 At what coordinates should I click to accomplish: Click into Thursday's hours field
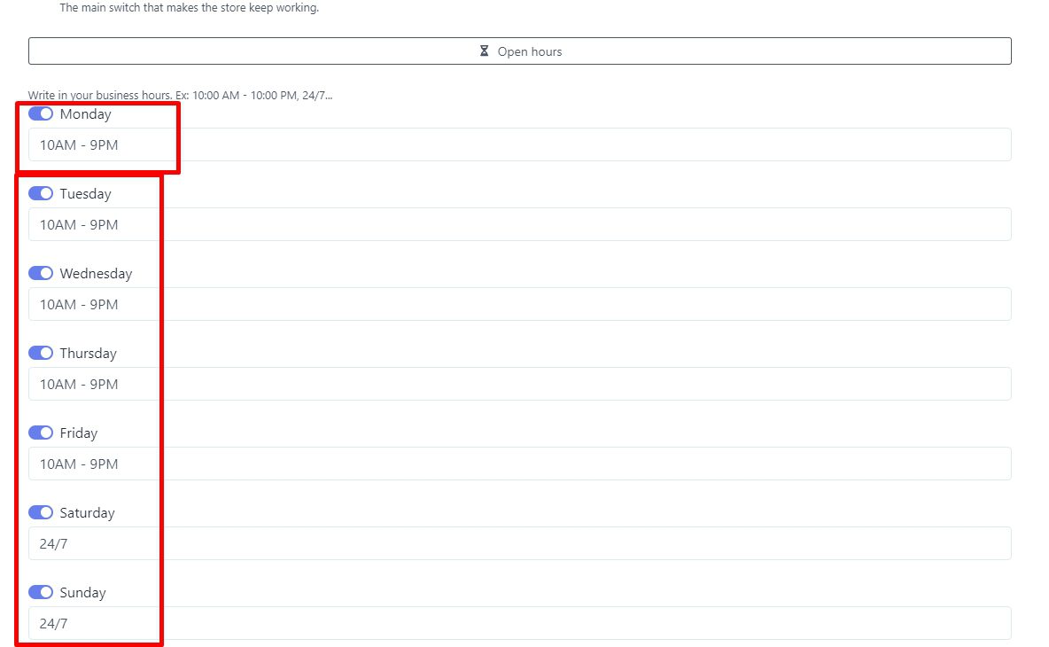pyautogui.click(x=519, y=385)
